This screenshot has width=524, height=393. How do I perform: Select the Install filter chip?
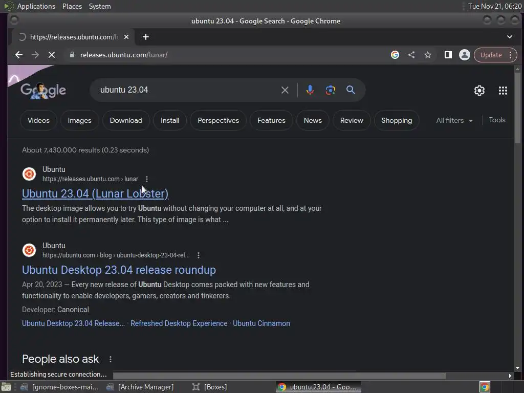(170, 120)
